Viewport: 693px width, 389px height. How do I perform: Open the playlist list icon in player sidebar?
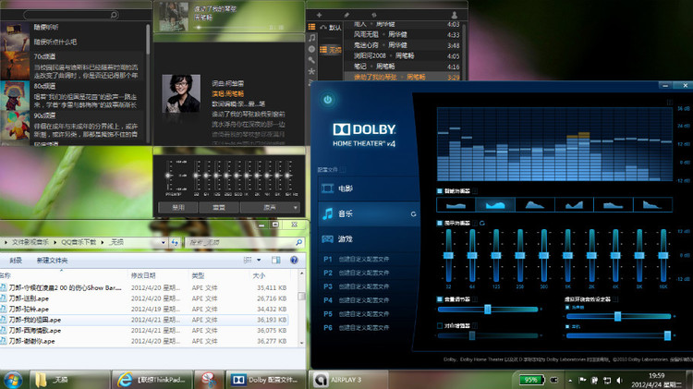point(311,27)
